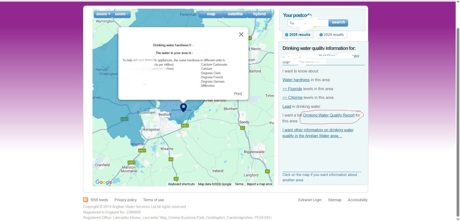
Task: Open the Lead in drinking water link
Action: [287, 107]
